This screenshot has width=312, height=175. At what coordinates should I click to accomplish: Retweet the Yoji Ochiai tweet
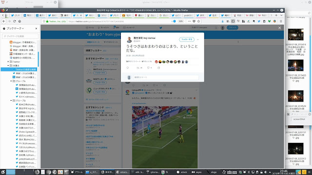[x=138, y=68]
